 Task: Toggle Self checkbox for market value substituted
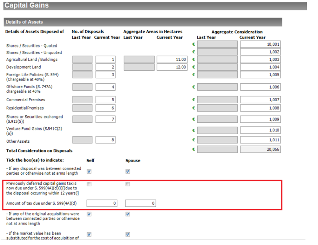click(x=89, y=234)
